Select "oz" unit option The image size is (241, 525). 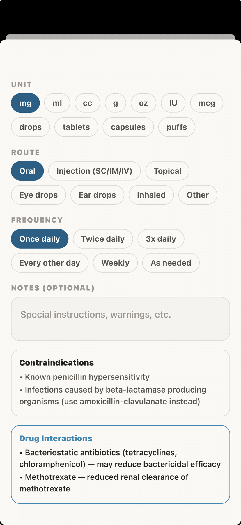tap(143, 103)
